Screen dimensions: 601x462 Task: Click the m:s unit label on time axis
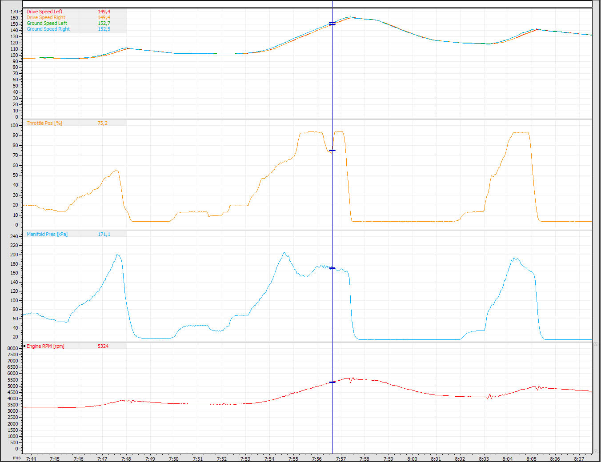pyautogui.click(x=16, y=458)
